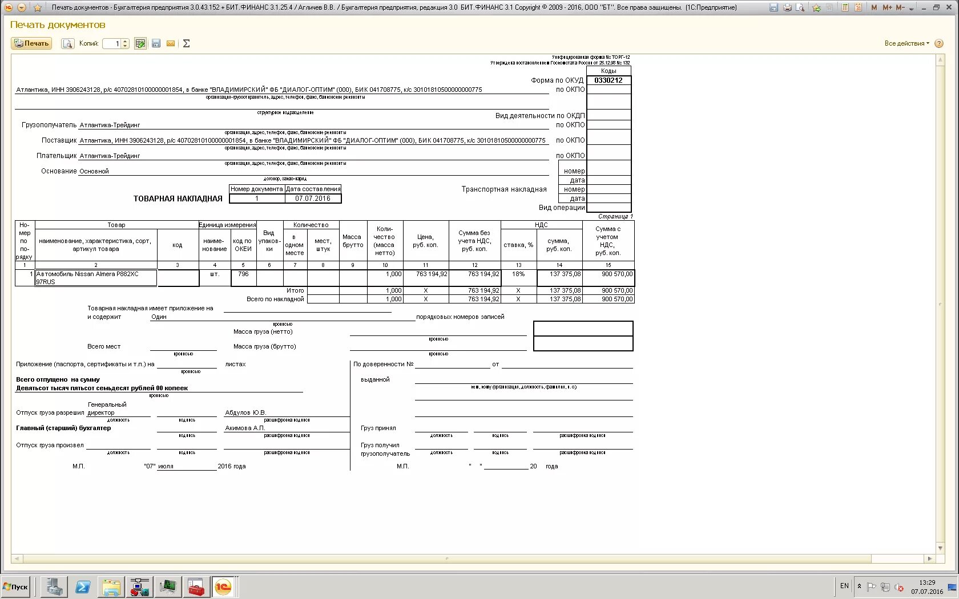This screenshot has height=599, width=959.
Task: Click the Грузополучатель value Атлантика-Трейдинг
Action: click(110, 125)
